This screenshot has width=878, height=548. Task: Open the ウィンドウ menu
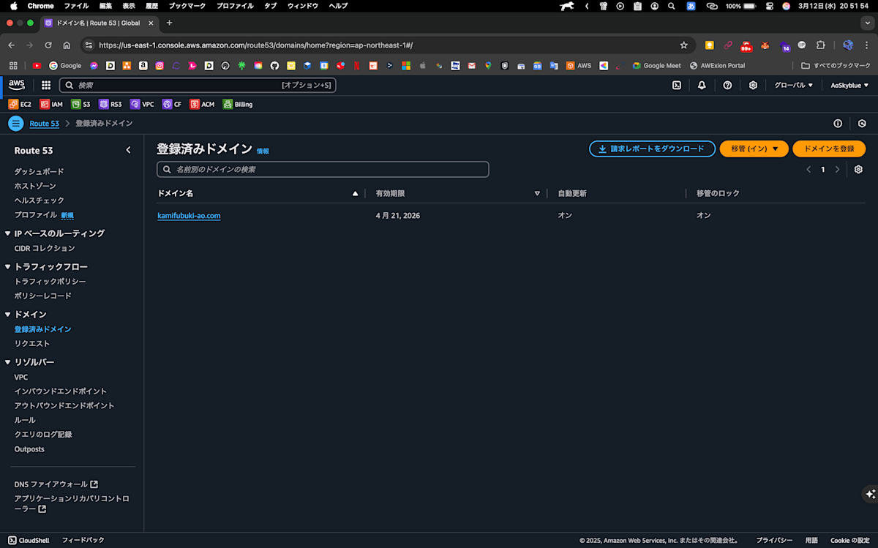[x=303, y=6]
